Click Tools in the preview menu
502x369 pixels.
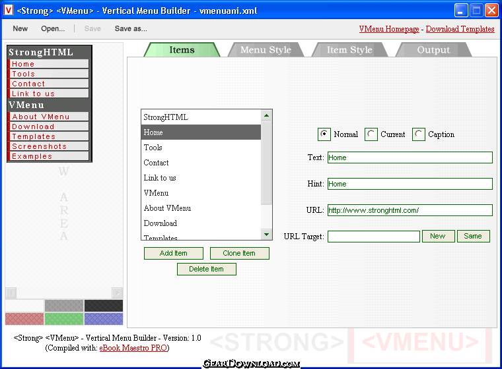tap(48, 74)
